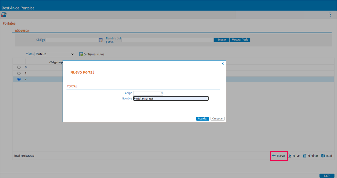Click the Mostrar Todo button

point(240,40)
